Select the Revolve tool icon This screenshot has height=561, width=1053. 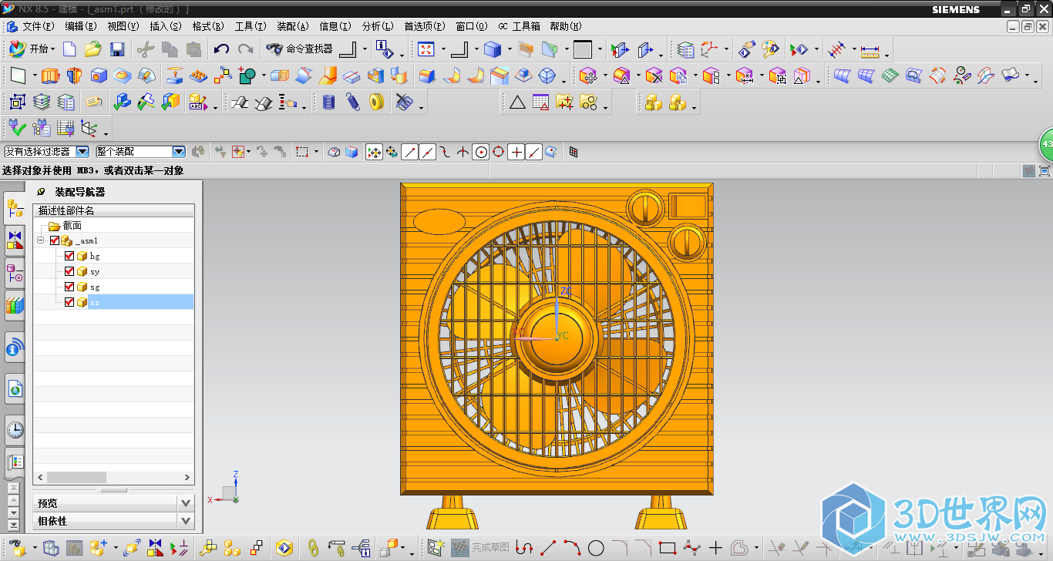74,76
